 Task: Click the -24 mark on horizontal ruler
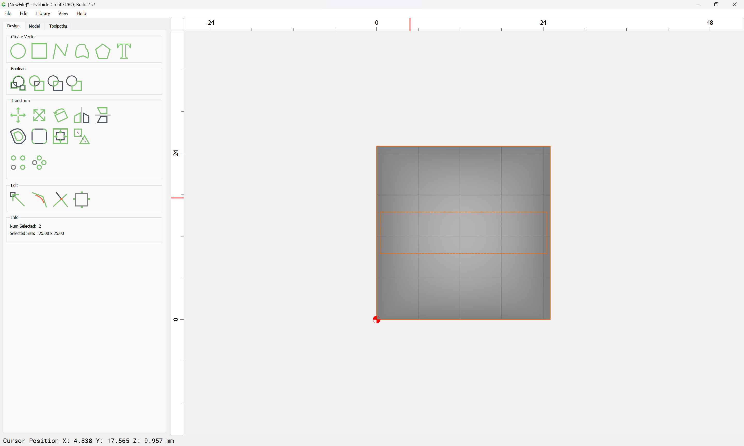(210, 23)
